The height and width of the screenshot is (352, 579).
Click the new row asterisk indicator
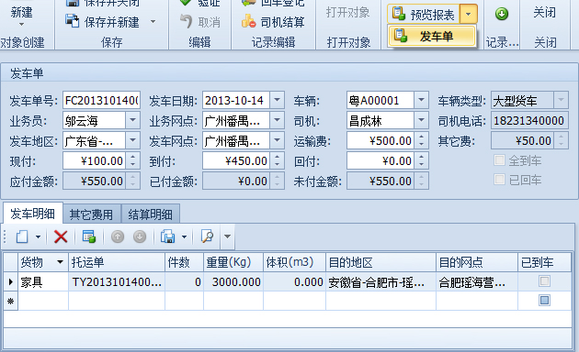pos(11,301)
